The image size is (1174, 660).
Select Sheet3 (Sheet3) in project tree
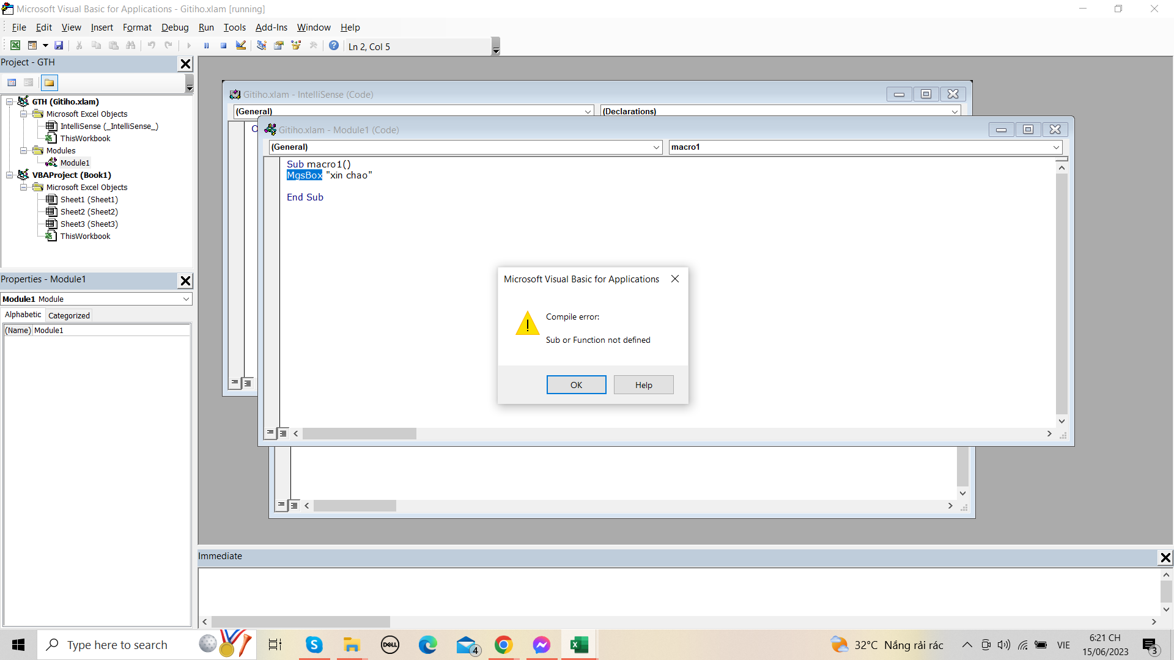click(x=89, y=224)
